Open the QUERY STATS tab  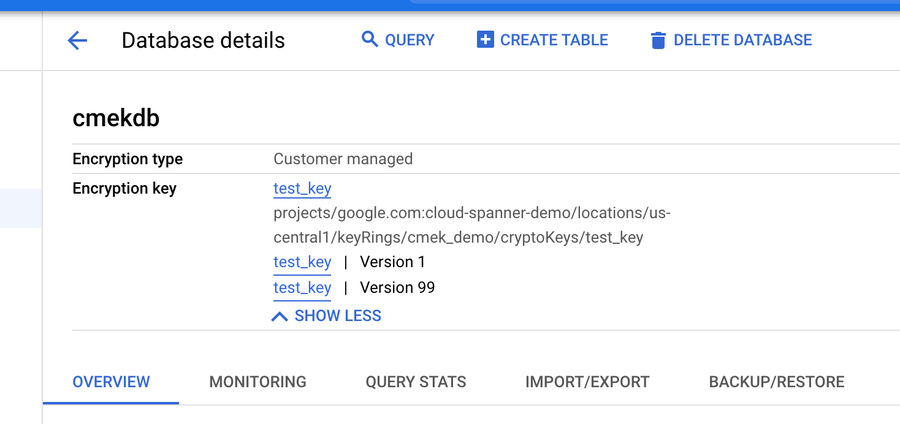pos(416,382)
